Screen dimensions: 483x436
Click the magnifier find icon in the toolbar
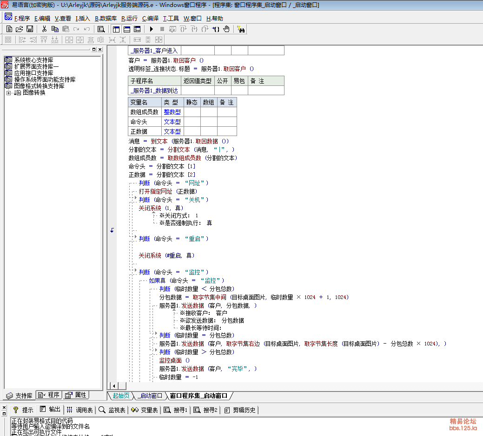[101, 29]
